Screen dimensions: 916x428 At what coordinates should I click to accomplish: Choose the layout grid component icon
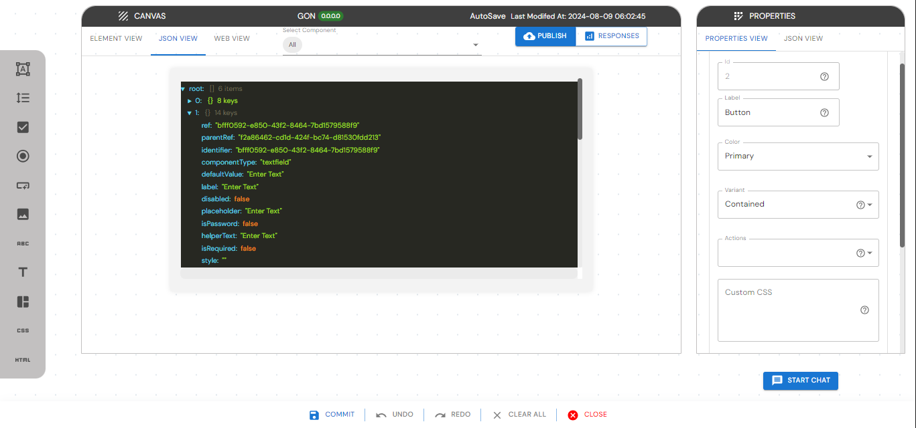pos(23,302)
